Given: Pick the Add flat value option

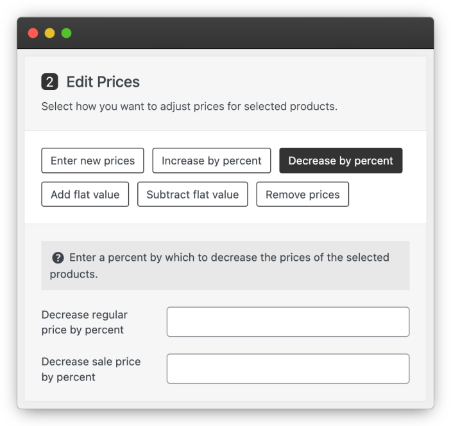Looking at the screenshot, I should pos(85,195).
